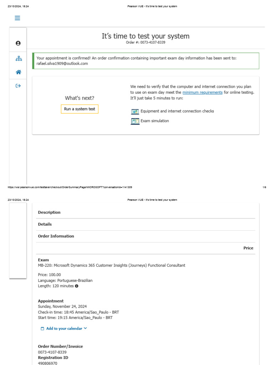Open the minimum requirements link

[x=202, y=92]
